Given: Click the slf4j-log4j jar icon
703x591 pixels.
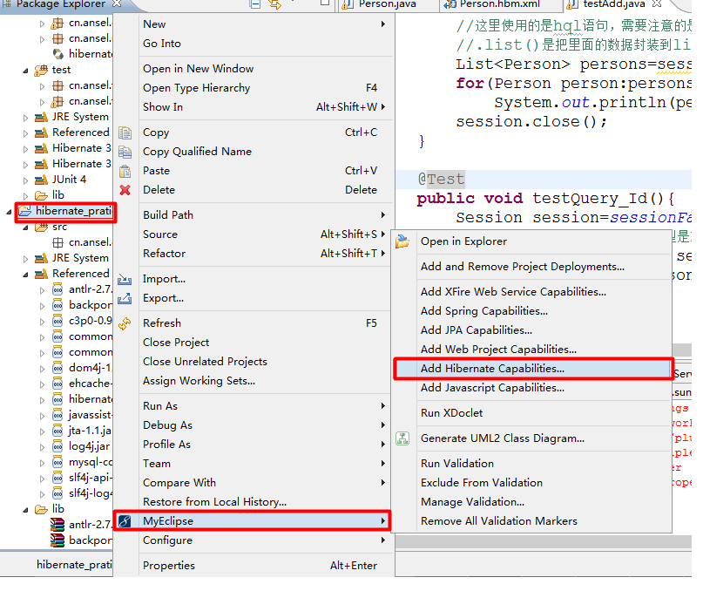Looking at the screenshot, I should pyautogui.click(x=57, y=494).
